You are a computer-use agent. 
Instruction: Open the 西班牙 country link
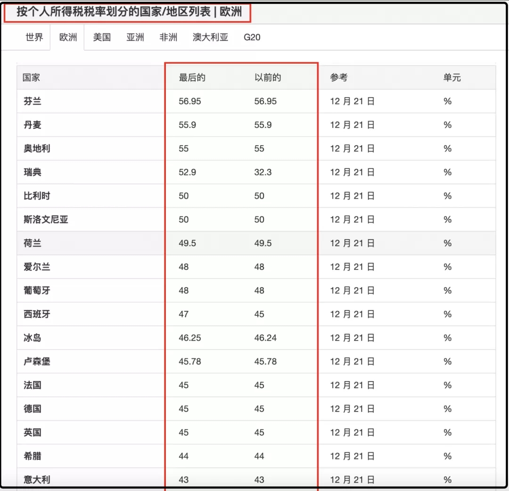point(37,314)
